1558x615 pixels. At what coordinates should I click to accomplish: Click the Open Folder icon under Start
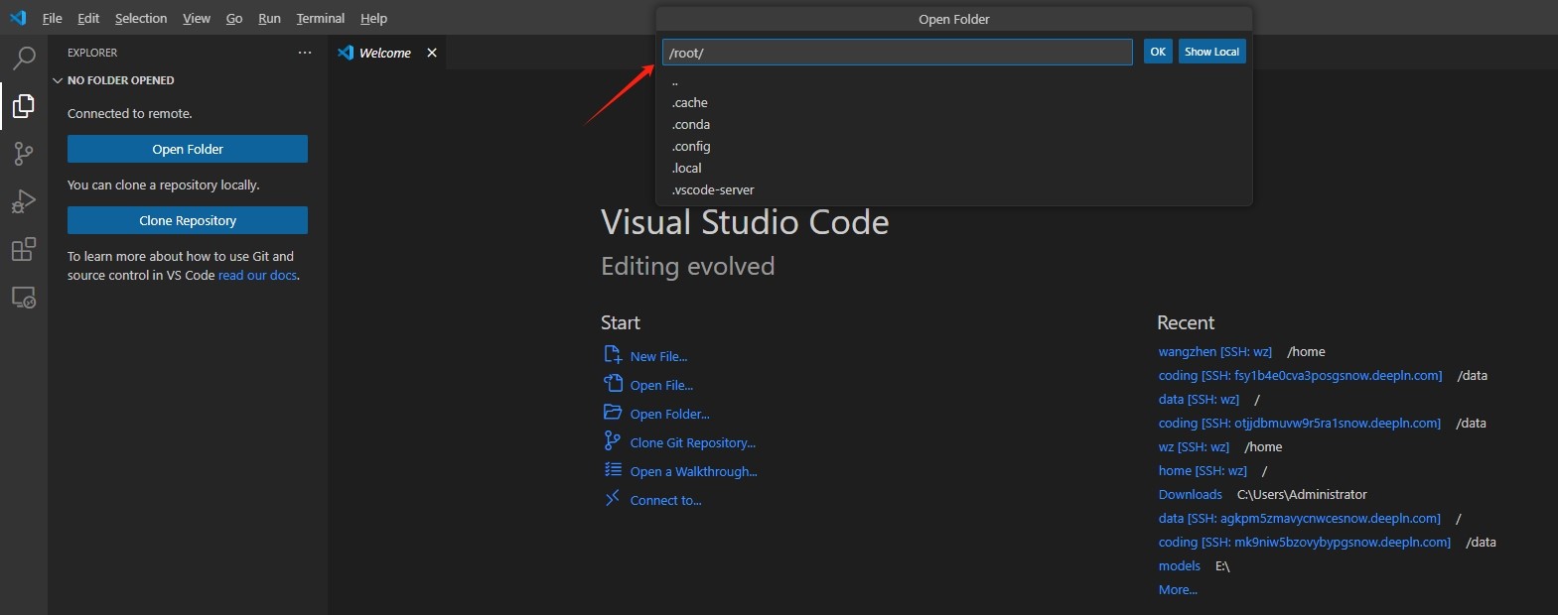pos(613,413)
